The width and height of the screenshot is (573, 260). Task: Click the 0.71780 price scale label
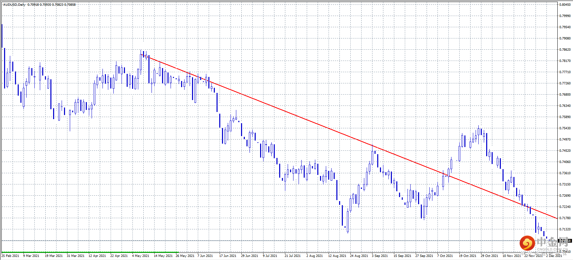(x=565, y=218)
